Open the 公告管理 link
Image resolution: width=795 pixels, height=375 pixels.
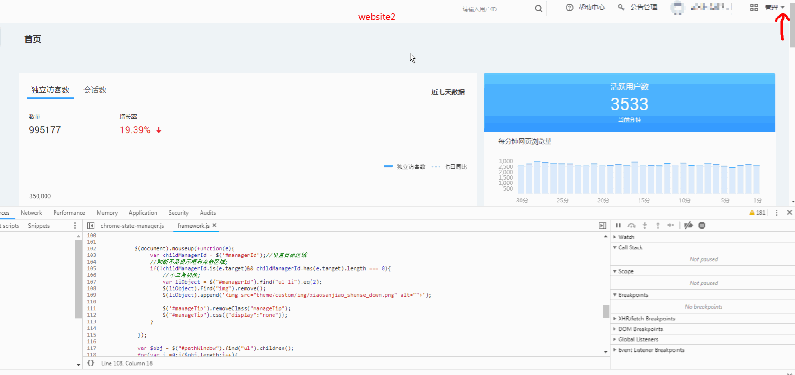click(x=643, y=8)
